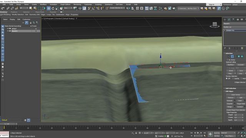Click the Weight value field
The width and height of the screenshot is (246, 138).
[238, 115]
